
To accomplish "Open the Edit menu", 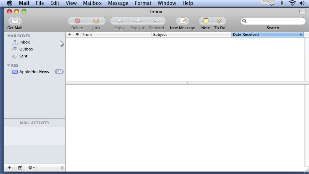I will pos(55,3).
